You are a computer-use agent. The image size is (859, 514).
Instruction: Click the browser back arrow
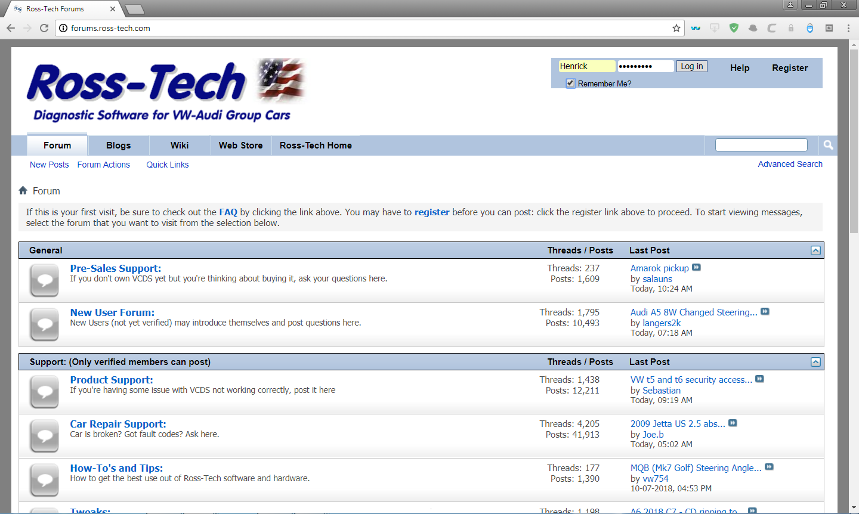click(11, 28)
